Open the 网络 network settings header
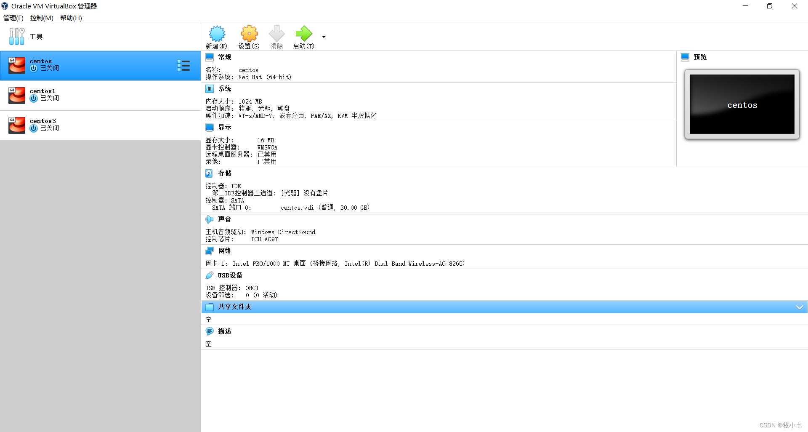 point(225,251)
